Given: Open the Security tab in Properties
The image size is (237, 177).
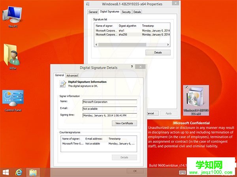Looking at the screenshot, I should [x=126, y=12].
